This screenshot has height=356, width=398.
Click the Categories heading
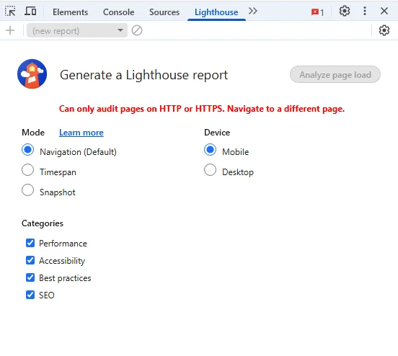coord(43,223)
